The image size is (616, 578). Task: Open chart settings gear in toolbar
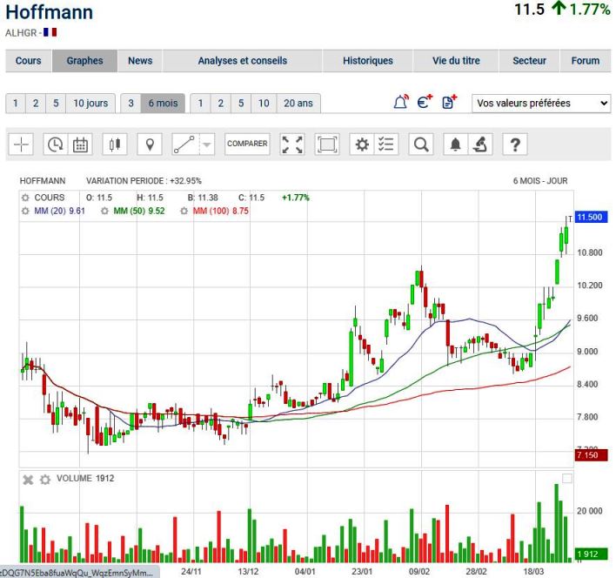[x=362, y=144]
